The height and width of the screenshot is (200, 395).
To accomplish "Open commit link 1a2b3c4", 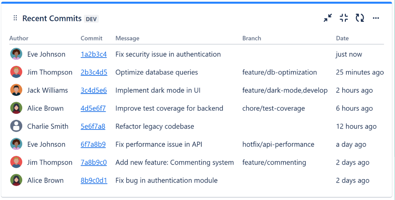I will pyautogui.click(x=94, y=54).
